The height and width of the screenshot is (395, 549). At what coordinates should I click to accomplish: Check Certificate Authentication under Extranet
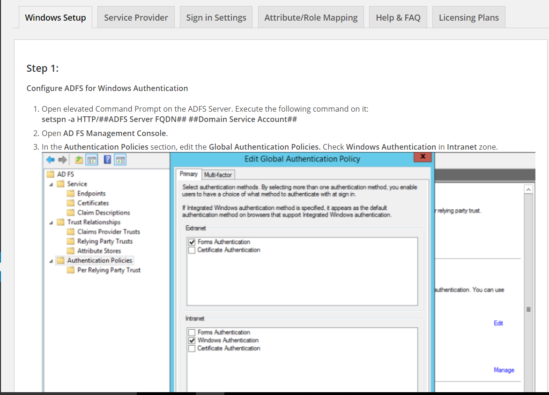click(x=192, y=250)
